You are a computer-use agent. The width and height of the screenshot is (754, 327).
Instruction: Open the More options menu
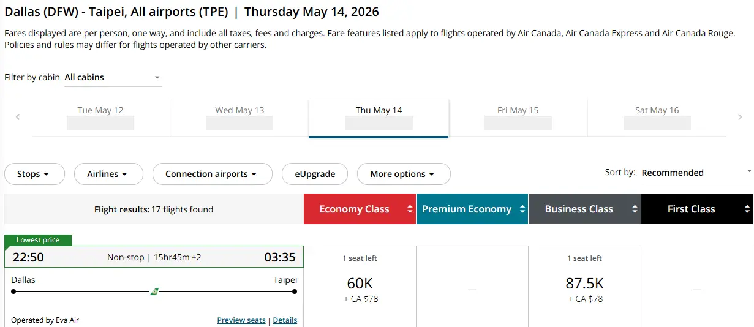click(404, 174)
